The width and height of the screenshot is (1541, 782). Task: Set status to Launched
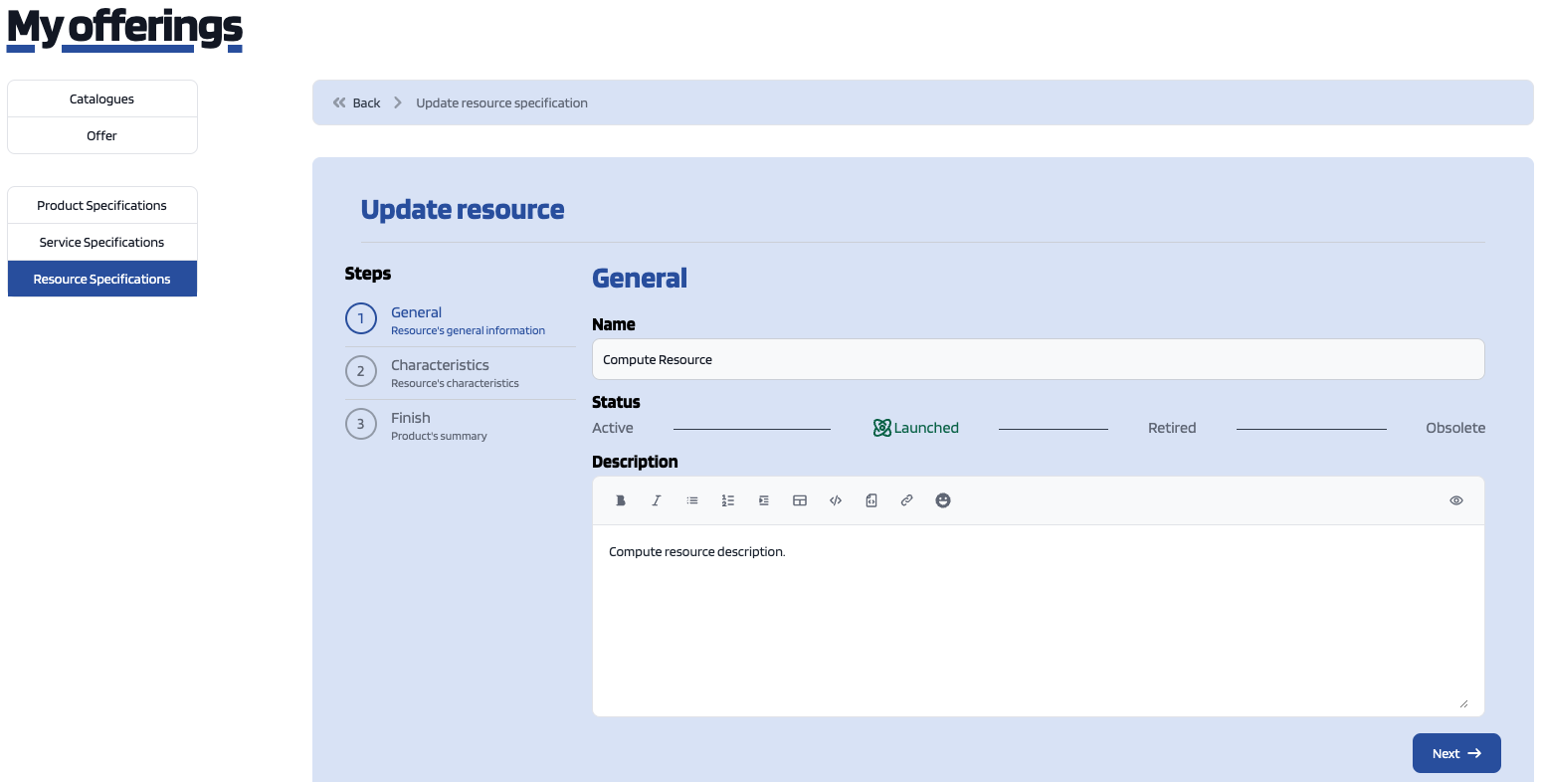pyautogui.click(x=925, y=428)
